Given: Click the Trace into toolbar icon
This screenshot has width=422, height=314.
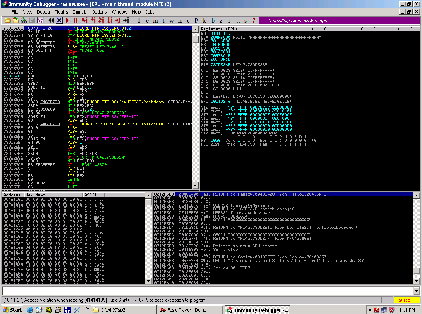Looking at the screenshot, I should coord(101,20).
